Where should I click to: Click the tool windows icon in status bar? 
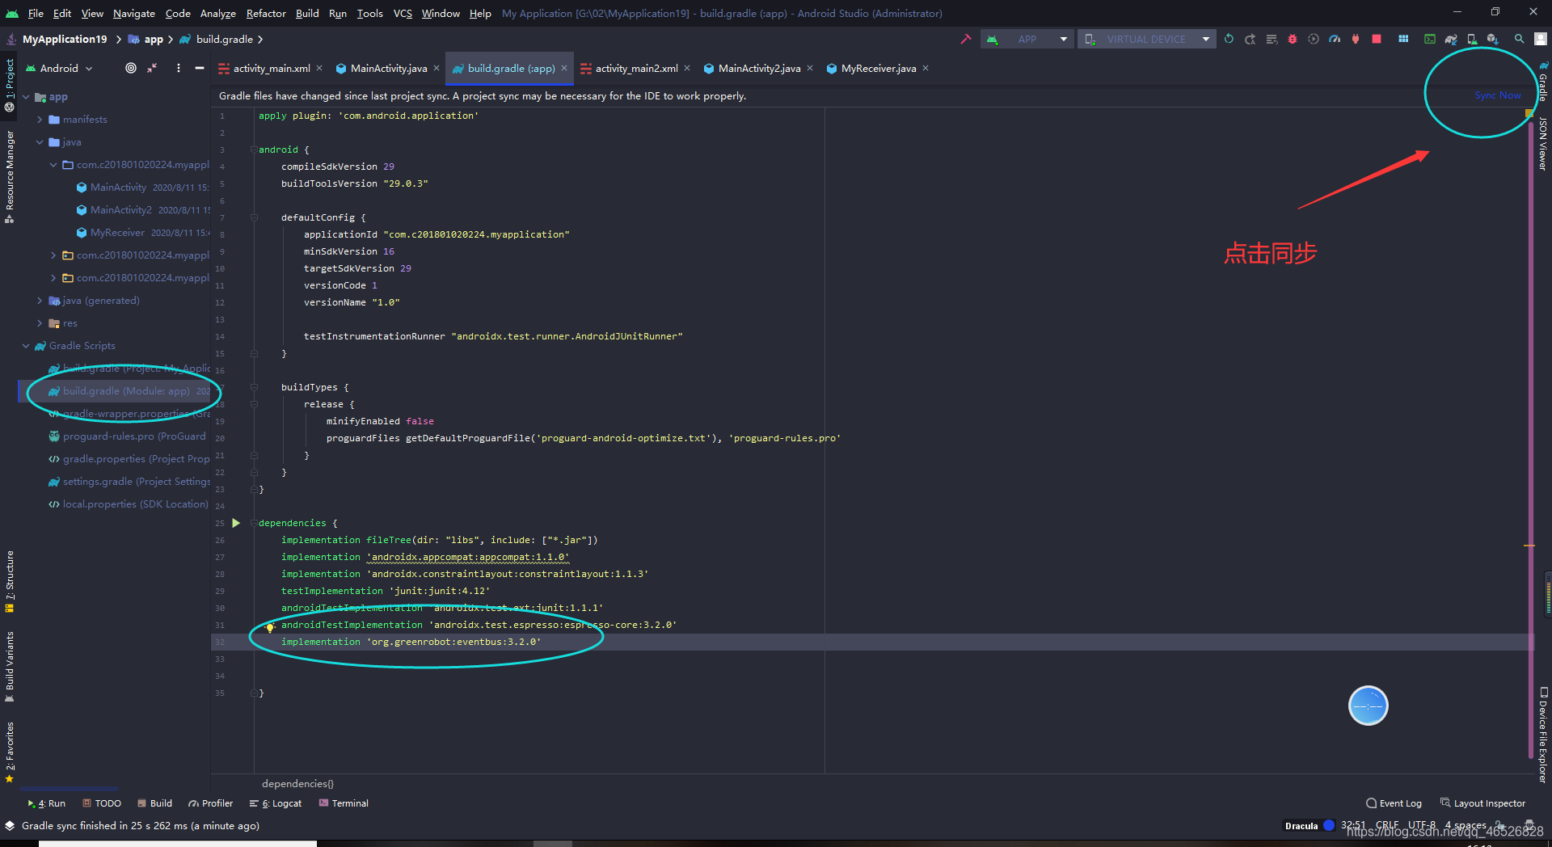click(x=10, y=826)
